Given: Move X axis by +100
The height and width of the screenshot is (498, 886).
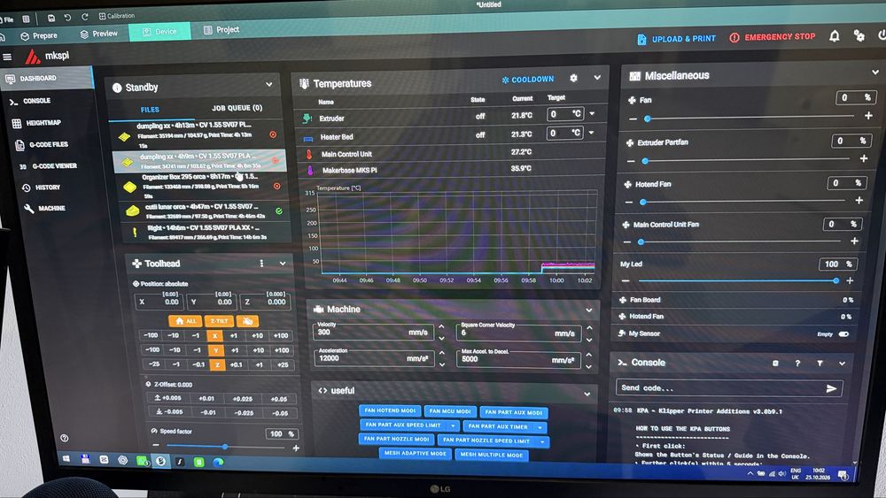Looking at the screenshot, I should pos(281,335).
